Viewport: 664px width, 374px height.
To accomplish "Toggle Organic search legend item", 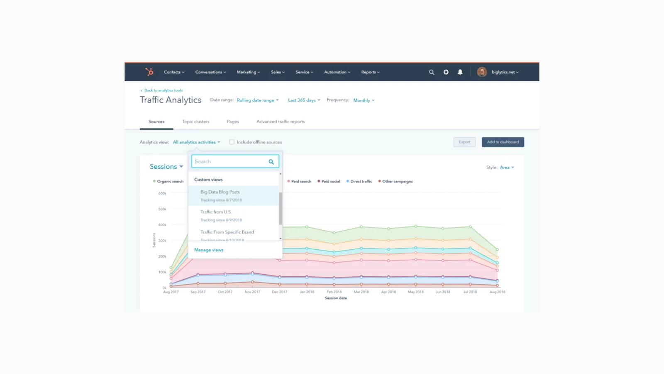I will [168, 182].
